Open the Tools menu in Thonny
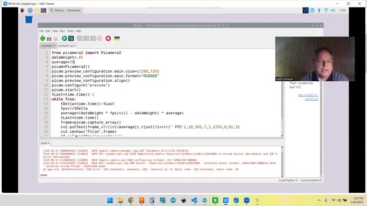367x206 pixels. point(70,31)
